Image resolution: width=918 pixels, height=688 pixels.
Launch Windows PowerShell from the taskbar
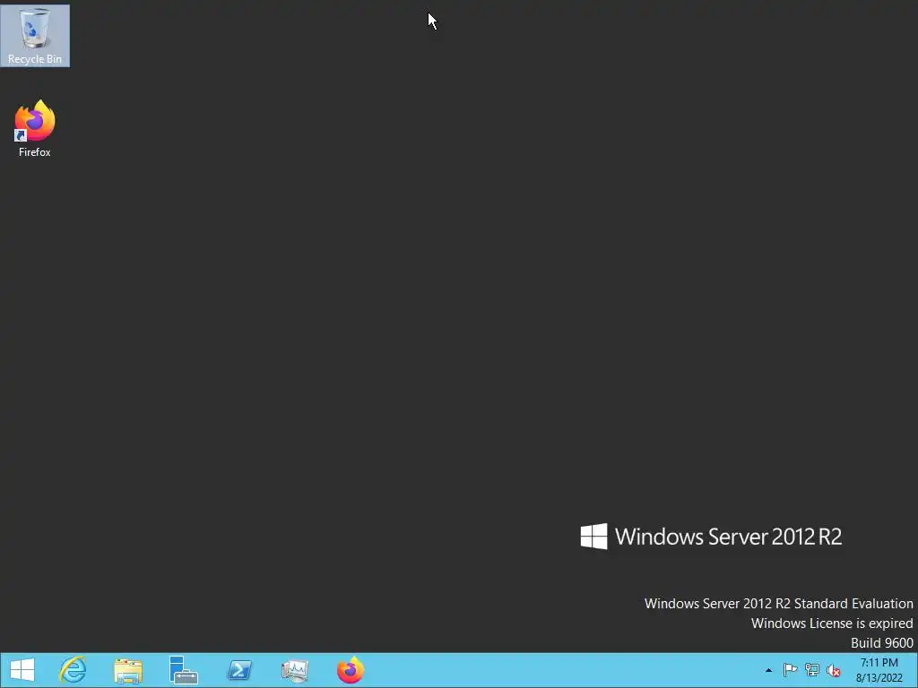click(x=239, y=670)
